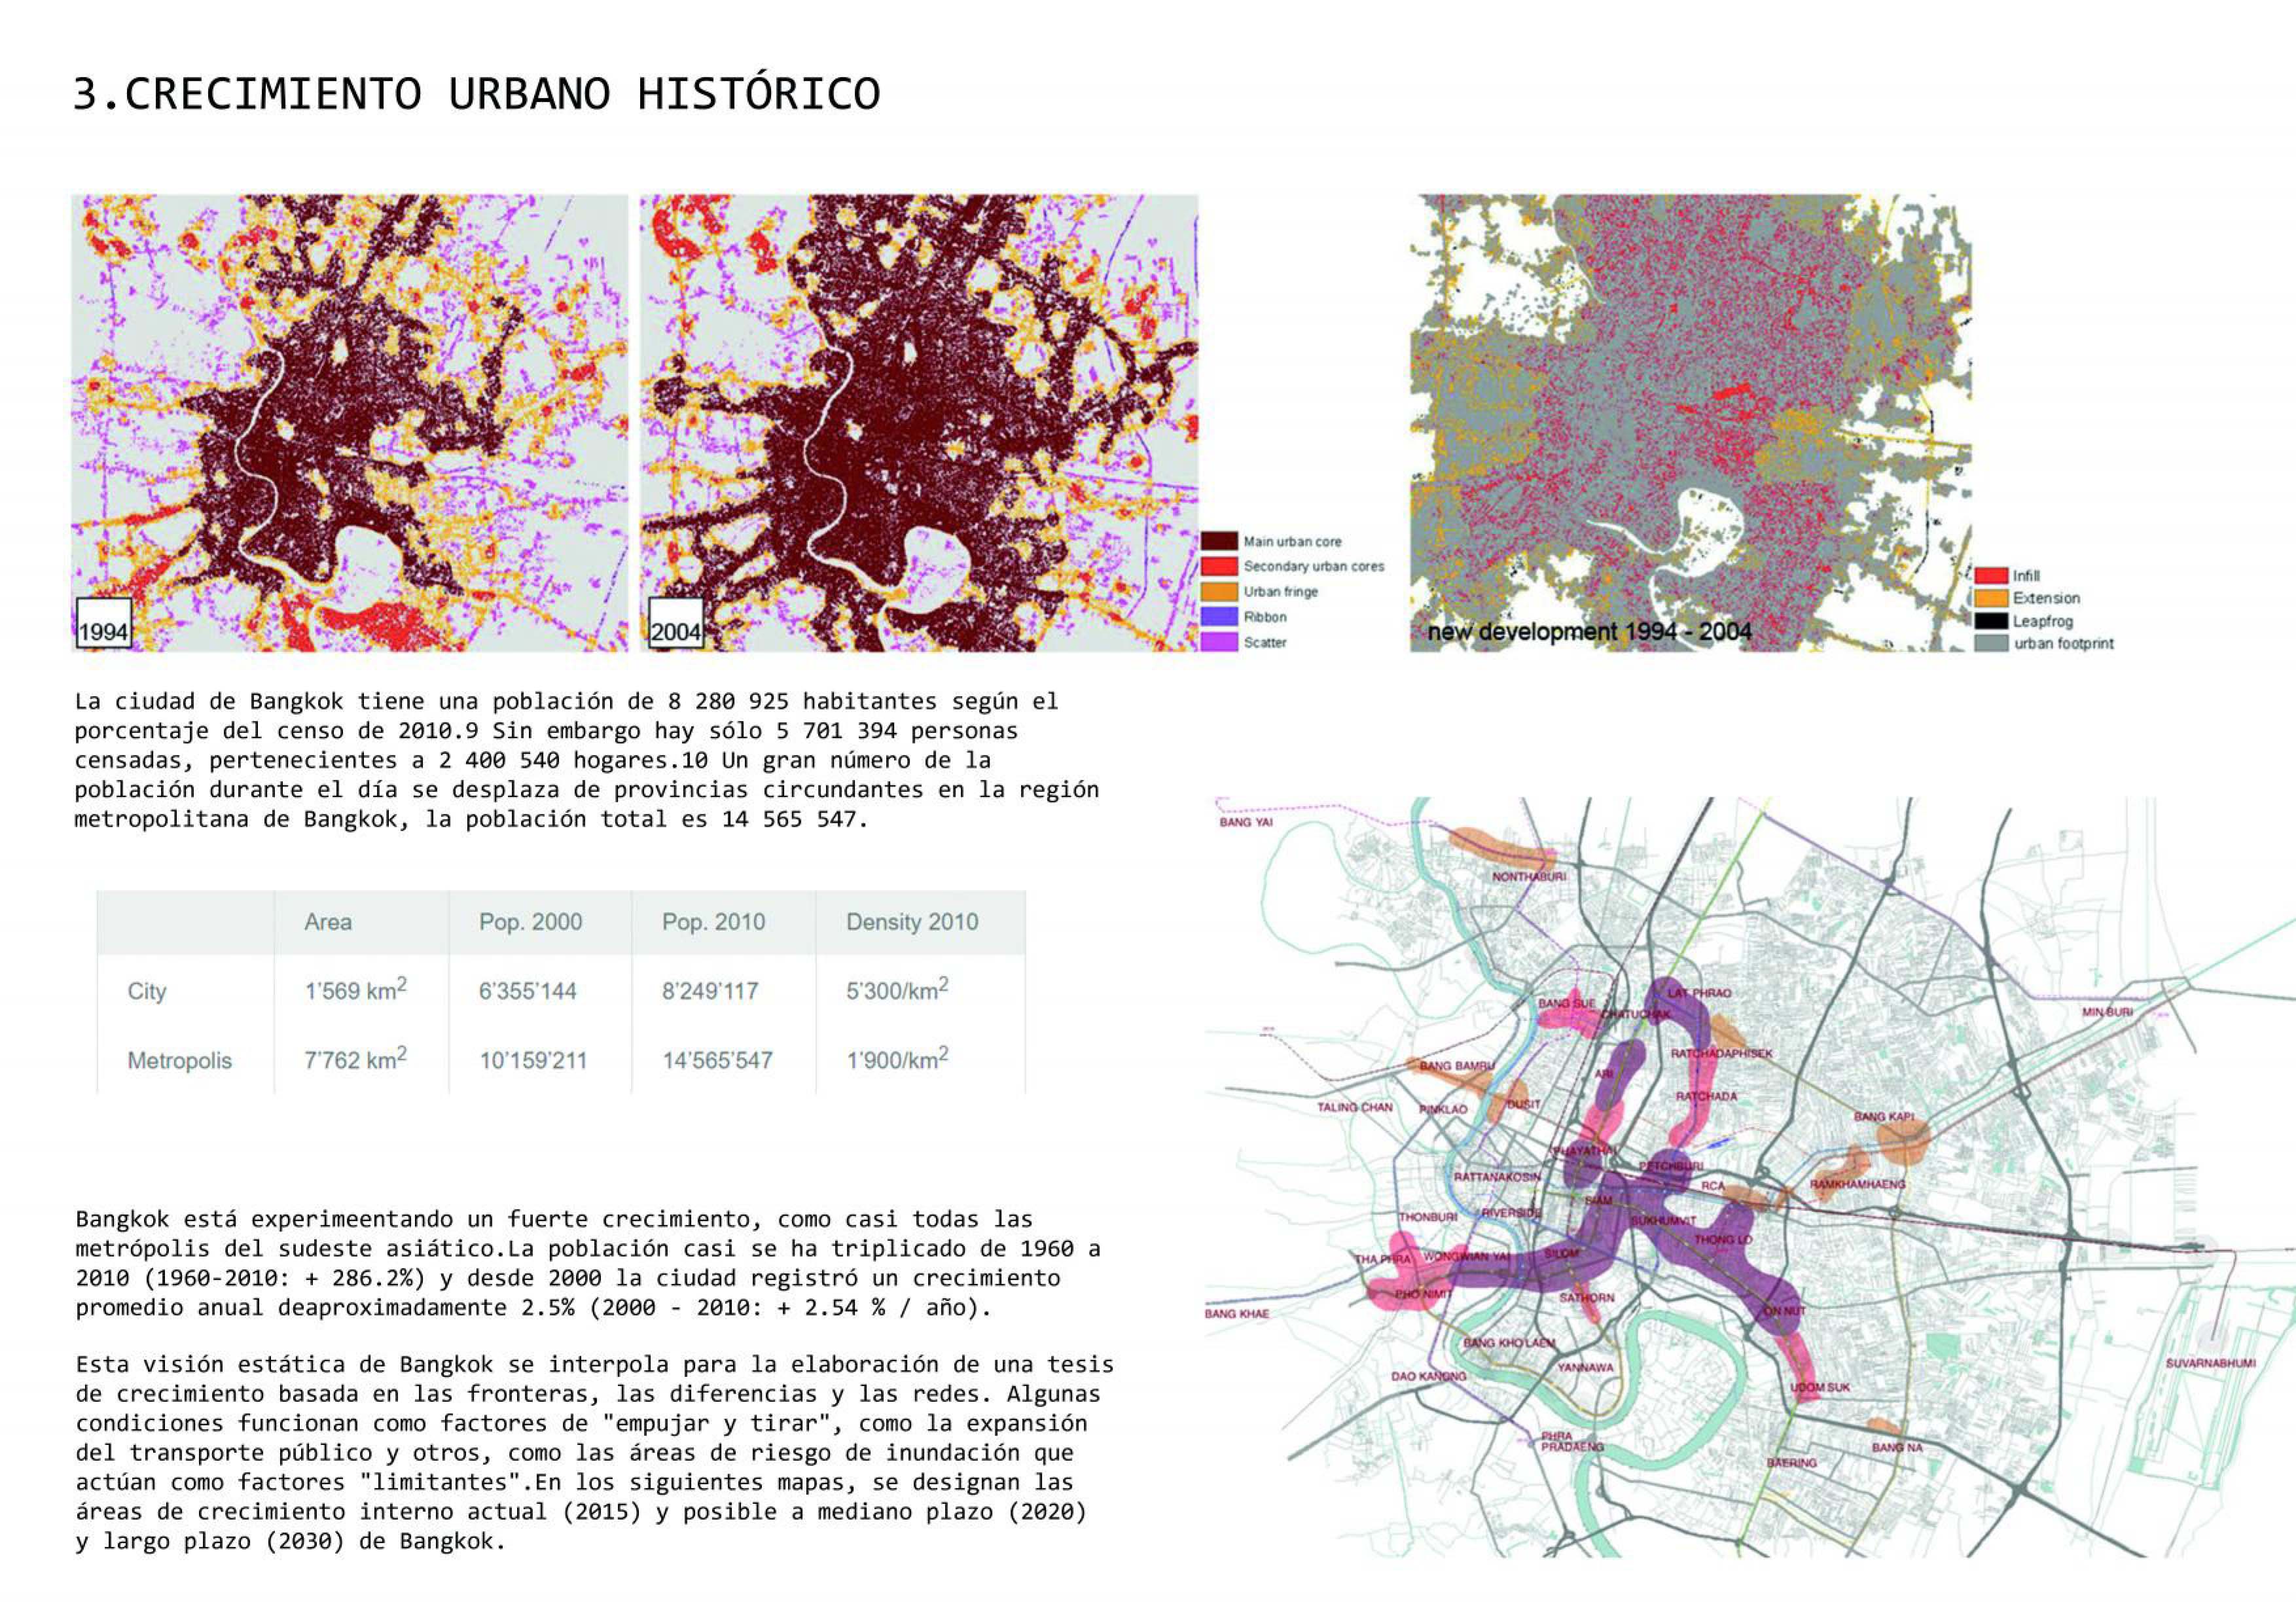Select the Metropolis row label
This screenshot has height=1623, width=2296.
tap(179, 1061)
